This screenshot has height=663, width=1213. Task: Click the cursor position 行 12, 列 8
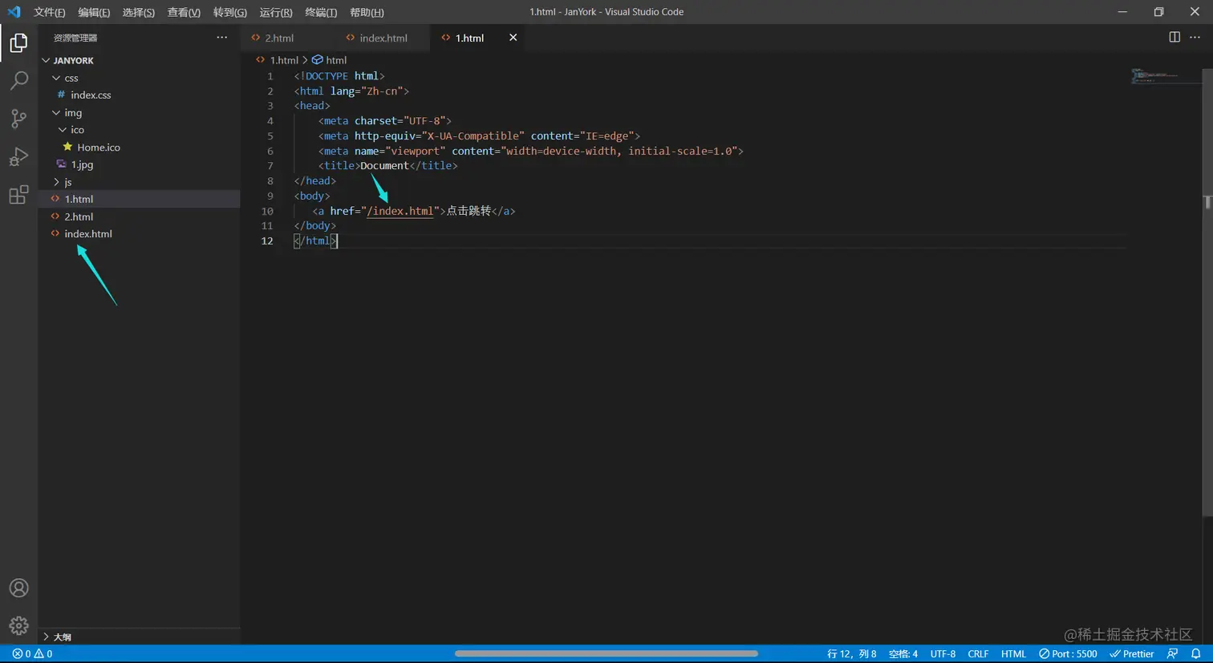click(x=852, y=654)
